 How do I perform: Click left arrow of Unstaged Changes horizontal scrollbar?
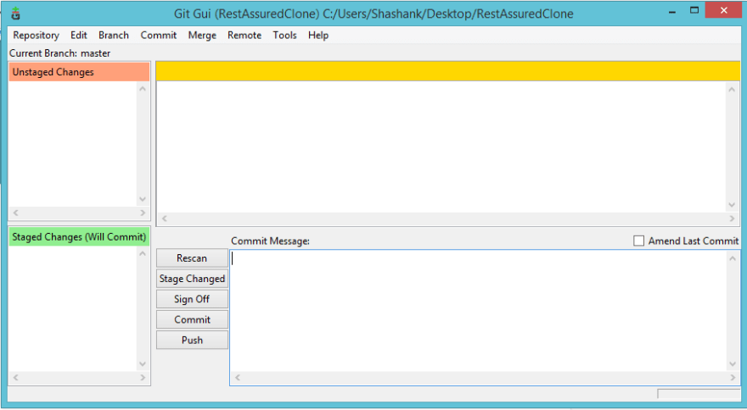tap(16, 213)
